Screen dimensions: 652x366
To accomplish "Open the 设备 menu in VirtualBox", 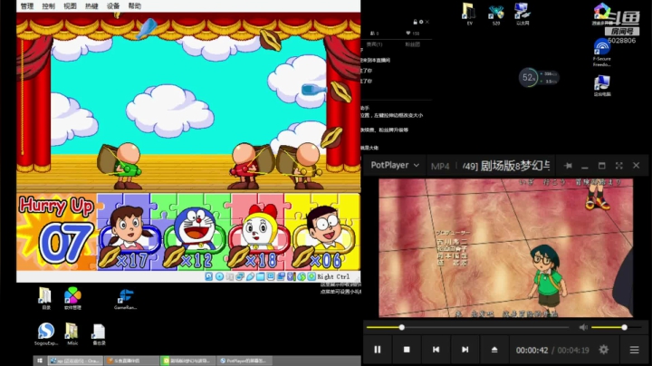I will [113, 5].
